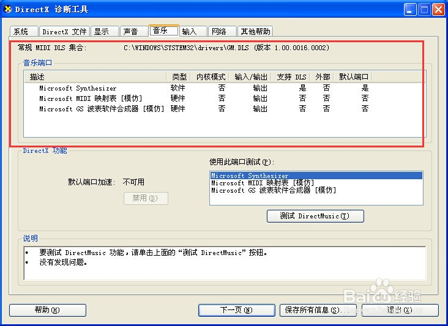Screen dimensions: 448x326
Task: Go to 下一页(N)
Action: click(x=237, y=310)
